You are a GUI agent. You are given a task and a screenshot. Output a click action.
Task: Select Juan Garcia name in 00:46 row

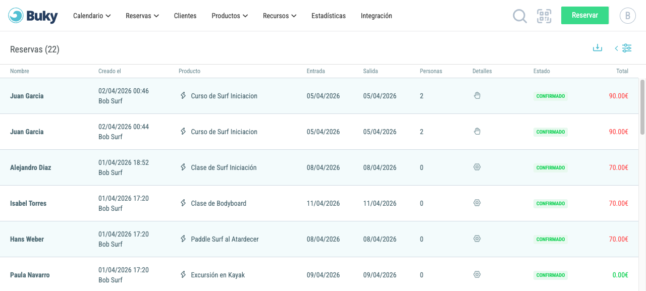click(x=27, y=96)
